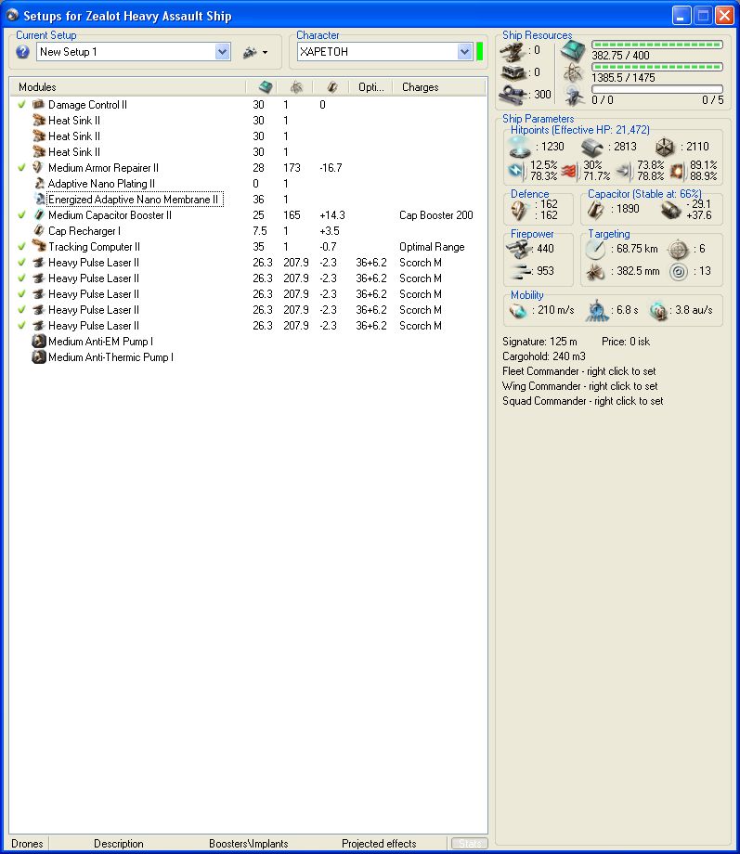Screen dimensions: 740x854
Task: Open the Boosters\Implants tab
Action: 249,843
